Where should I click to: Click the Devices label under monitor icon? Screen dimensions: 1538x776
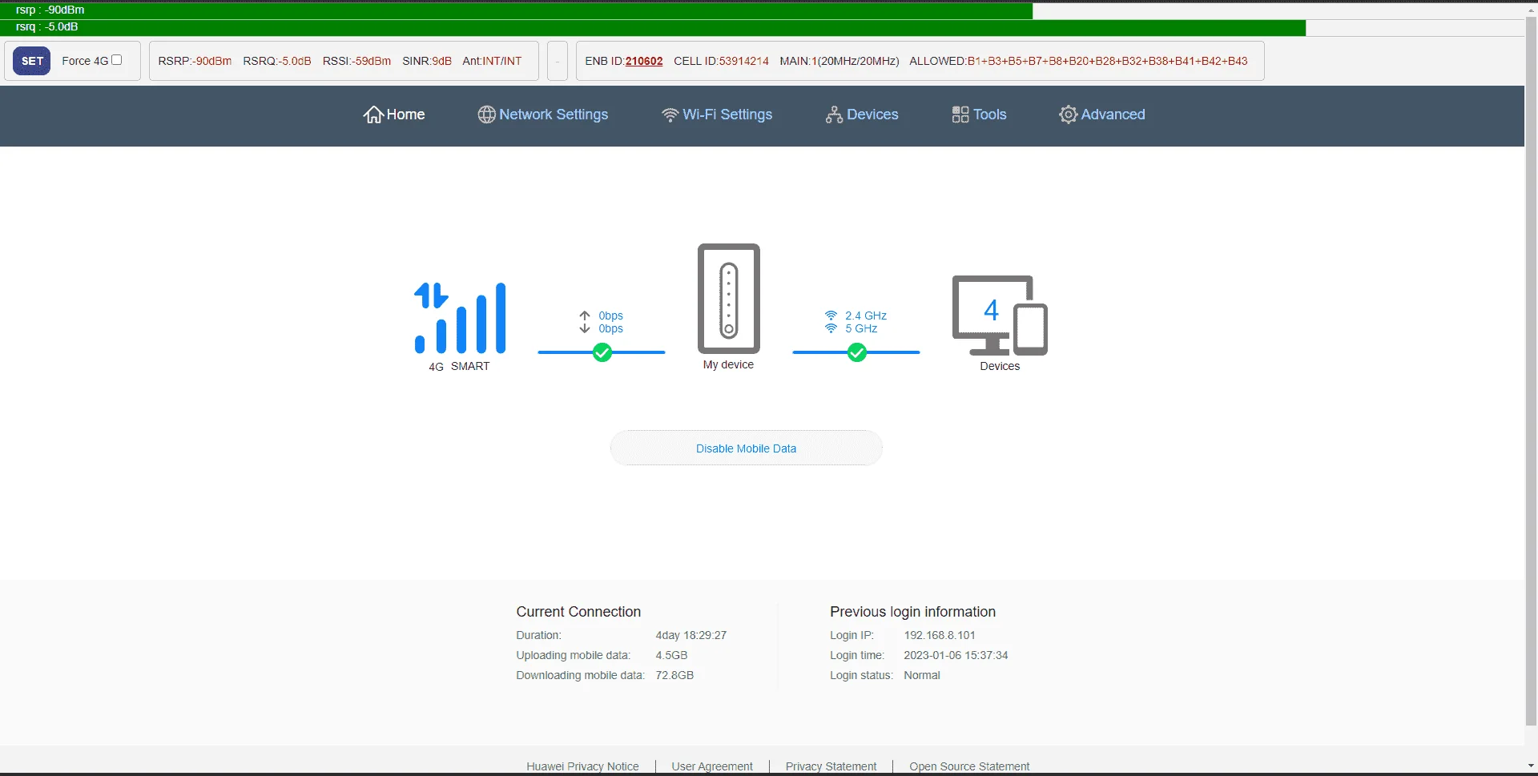point(1000,366)
